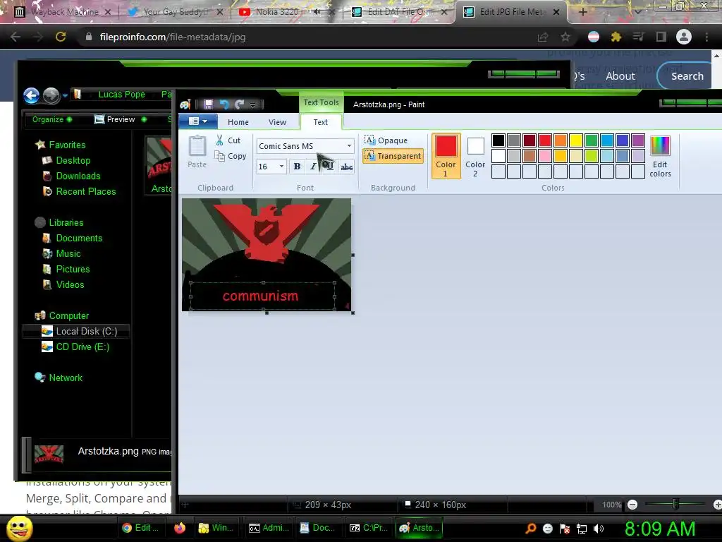Switch to the Home ribbon tab
This screenshot has height=542, width=722.
(238, 122)
